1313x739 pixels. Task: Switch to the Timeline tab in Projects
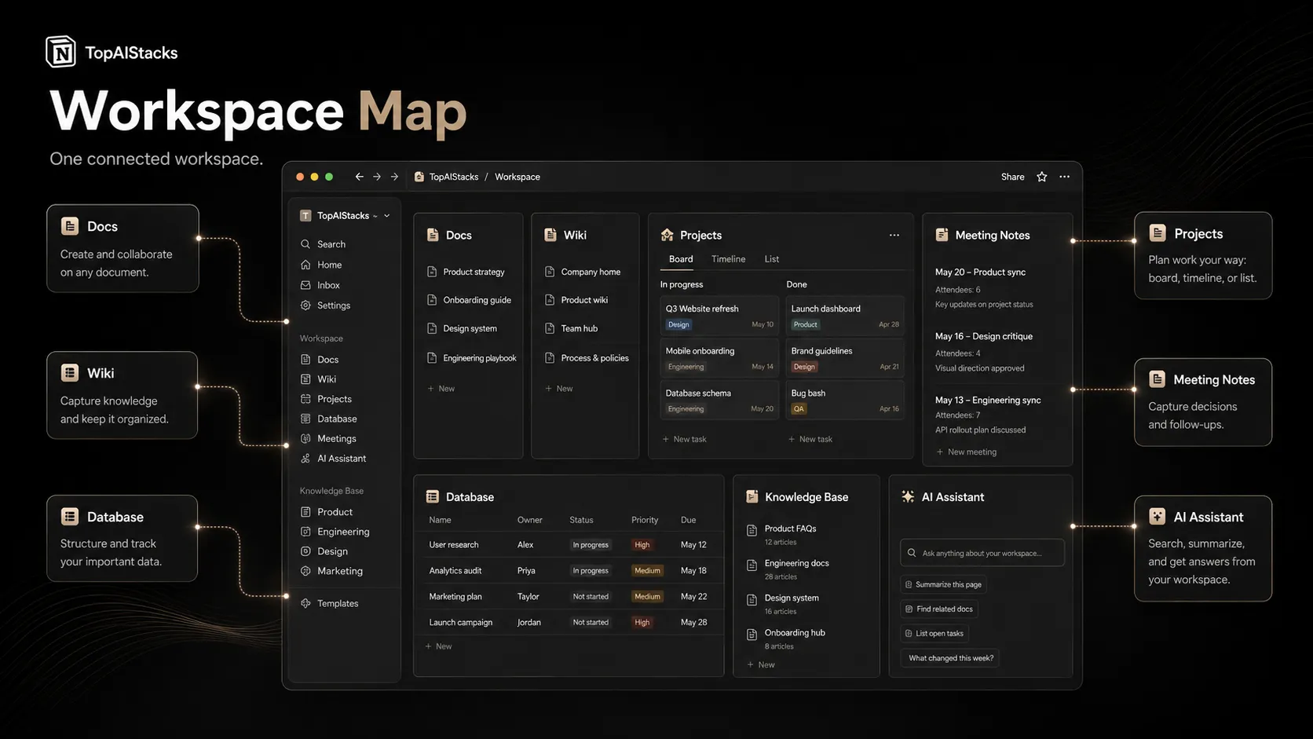click(x=728, y=259)
